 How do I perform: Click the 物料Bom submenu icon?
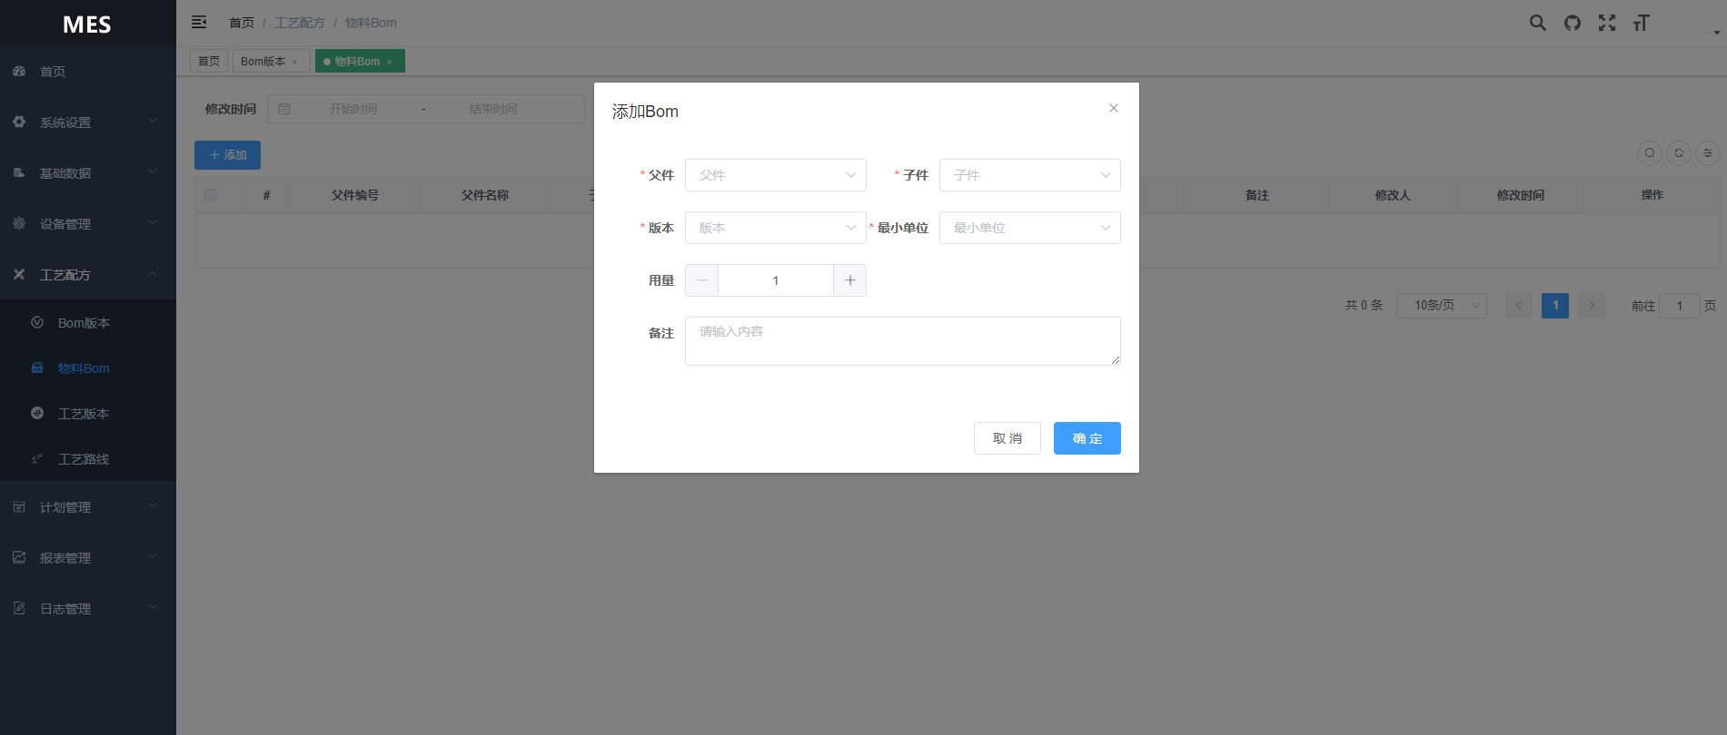pyautogui.click(x=37, y=367)
